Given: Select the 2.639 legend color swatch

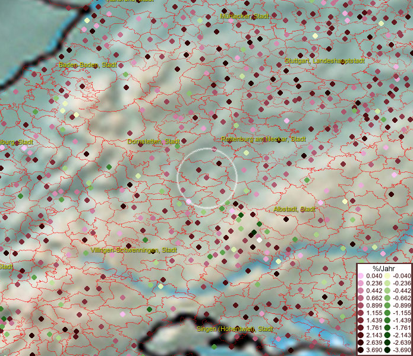Looking at the screenshot, I should (x=361, y=342).
